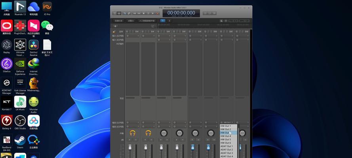Launch GeForce Experience from desktop
352x158 pixels.
click(20, 66)
